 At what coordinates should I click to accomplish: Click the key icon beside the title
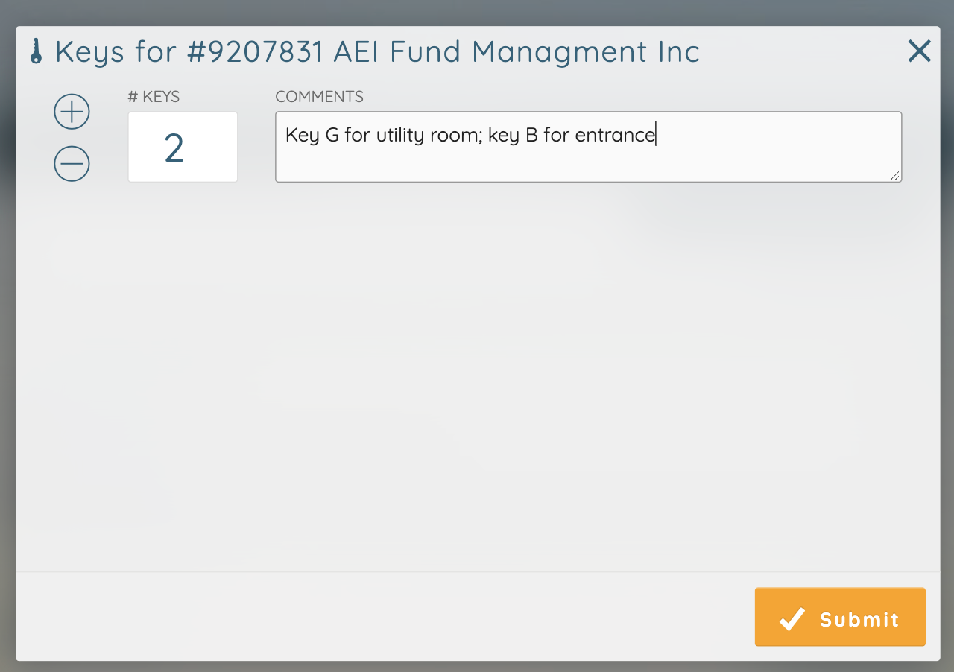pos(36,51)
